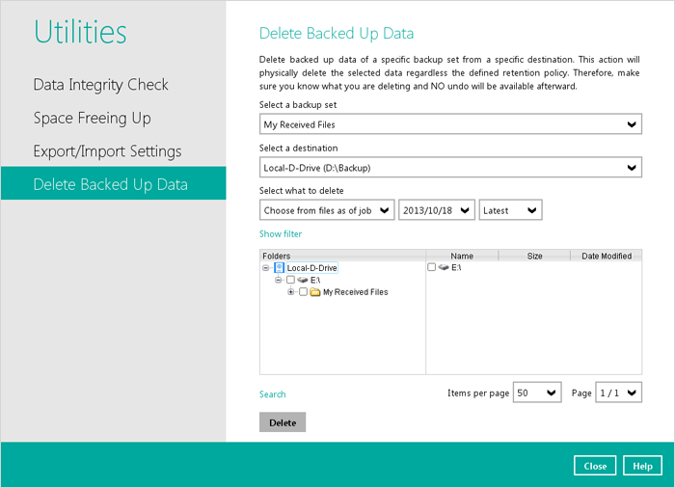Open the destination dropdown Local-D-Drive

pyautogui.click(x=450, y=167)
